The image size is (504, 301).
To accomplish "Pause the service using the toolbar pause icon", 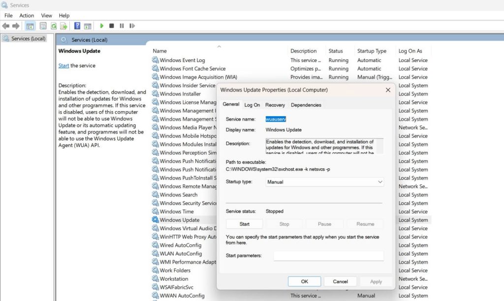I will coord(122,26).
